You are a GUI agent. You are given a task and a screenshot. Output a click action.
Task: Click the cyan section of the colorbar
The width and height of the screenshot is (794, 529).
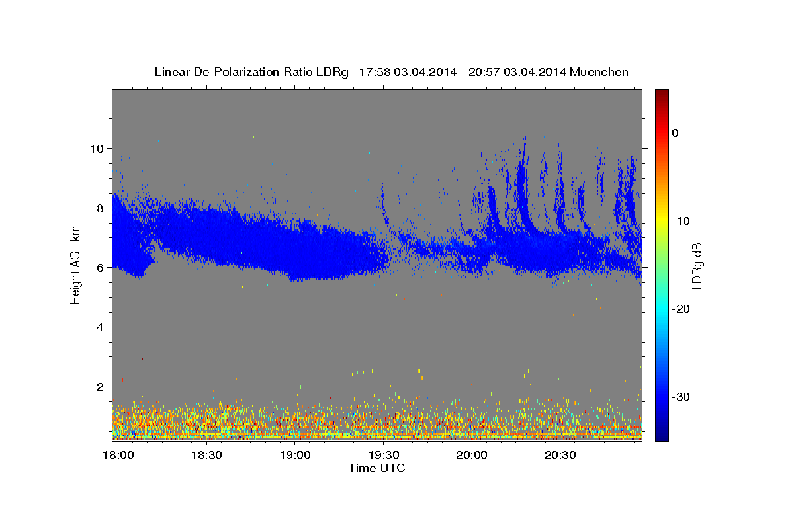point(662,307)
